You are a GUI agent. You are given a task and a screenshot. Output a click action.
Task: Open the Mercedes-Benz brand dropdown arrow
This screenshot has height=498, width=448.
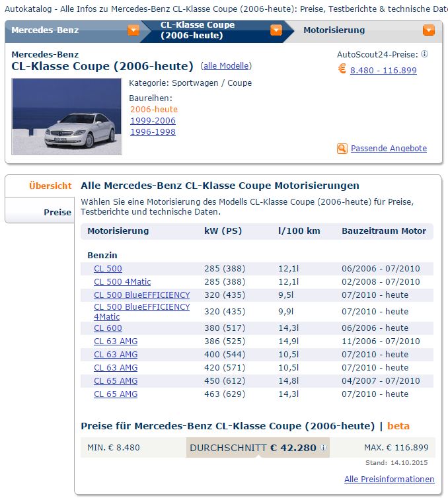click(x=133, y=30)
